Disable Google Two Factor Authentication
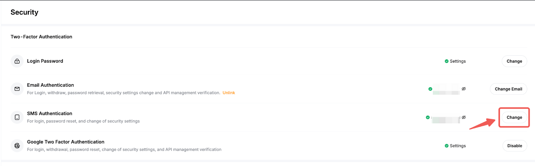535x166 pixels. coord(515,146)
